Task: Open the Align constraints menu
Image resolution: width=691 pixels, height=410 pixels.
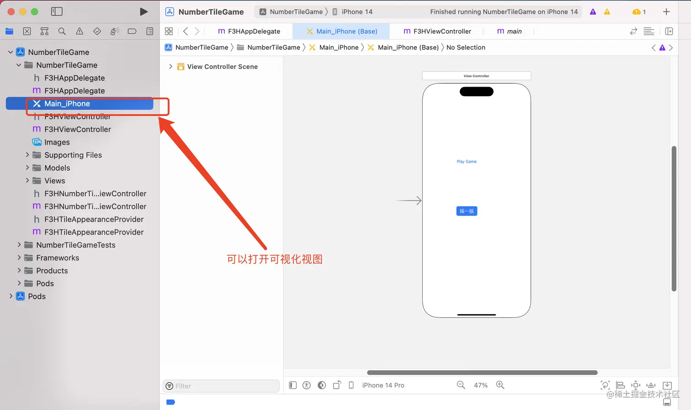Action: point(620,385)
